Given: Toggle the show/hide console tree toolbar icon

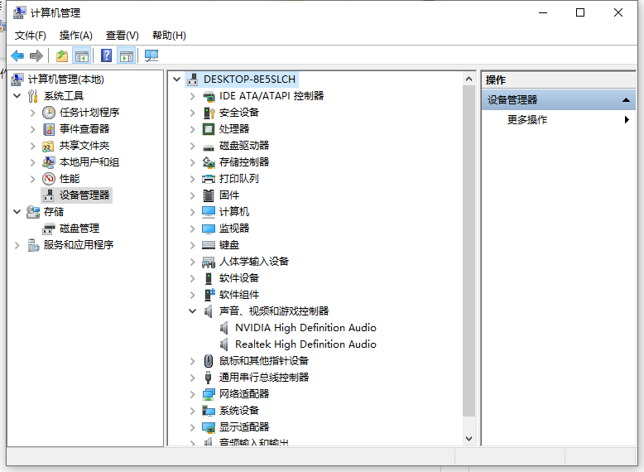Looking at the screenshot, I should [81, 55].
